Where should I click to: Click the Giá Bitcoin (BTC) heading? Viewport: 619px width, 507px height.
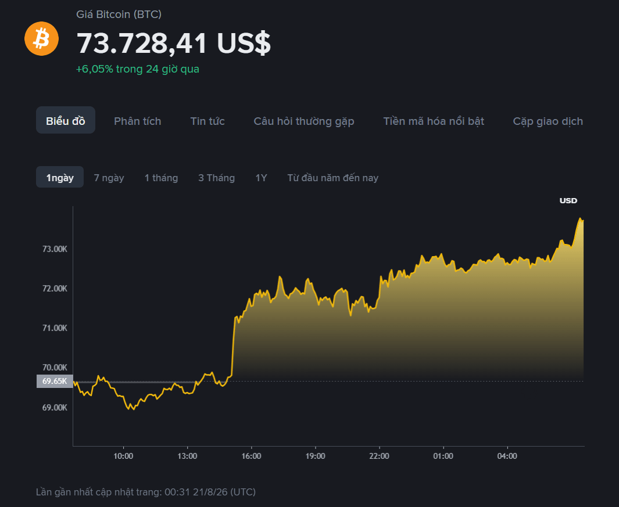pos(119,15)
